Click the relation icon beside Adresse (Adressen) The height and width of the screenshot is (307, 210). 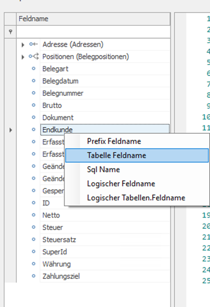[x=34, y=44]
